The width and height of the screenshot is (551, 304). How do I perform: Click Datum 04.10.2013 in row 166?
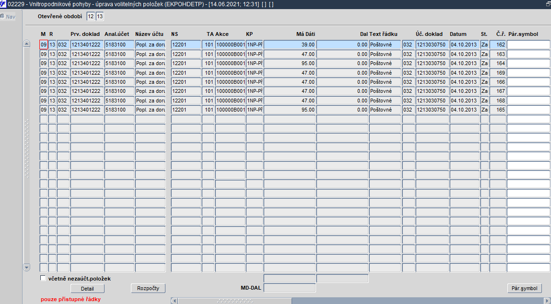(464, 82)
